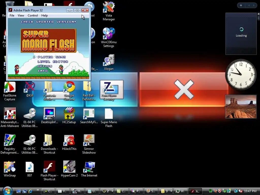Click the muted volume tray icon
The width and height of the screenshot is (260, 195).
coord(240,191)
